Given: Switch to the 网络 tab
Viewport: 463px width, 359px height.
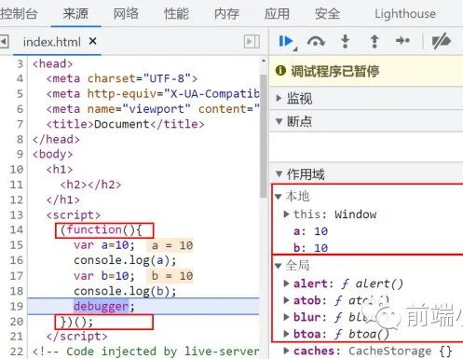Looking at the screenshot, I should (x=126, y=14).
